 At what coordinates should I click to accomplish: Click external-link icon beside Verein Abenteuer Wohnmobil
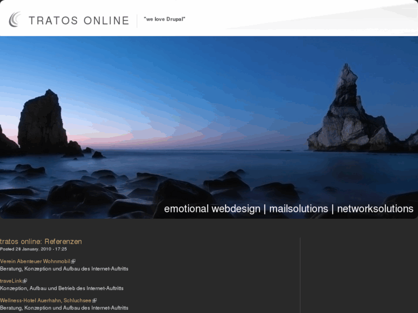73,261
